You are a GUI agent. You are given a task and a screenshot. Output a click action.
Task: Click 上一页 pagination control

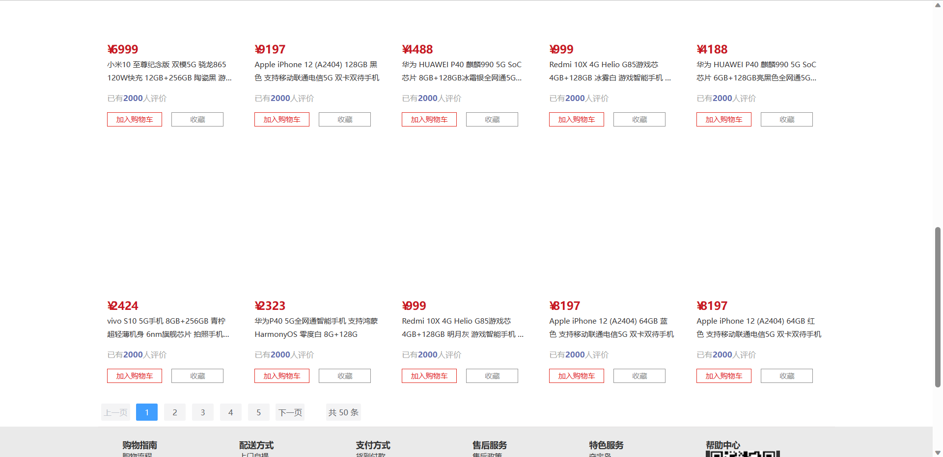[x=115, y=412]
